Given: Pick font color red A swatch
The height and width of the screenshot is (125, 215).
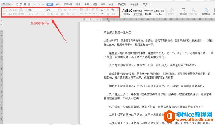Looking at the screenshot, I should pyautogui.click(x=68, y=14).
